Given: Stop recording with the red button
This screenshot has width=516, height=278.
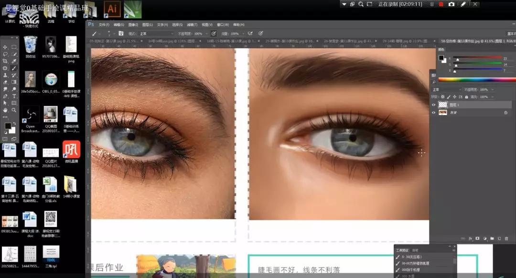Looking at the screenshot, I should tap(441, 4).
